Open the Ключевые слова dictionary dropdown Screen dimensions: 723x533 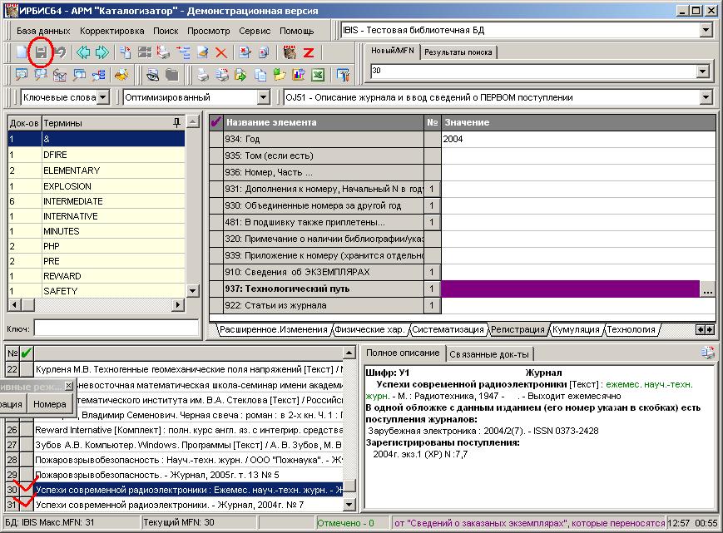pyautogui.click(x=103, y=97)
